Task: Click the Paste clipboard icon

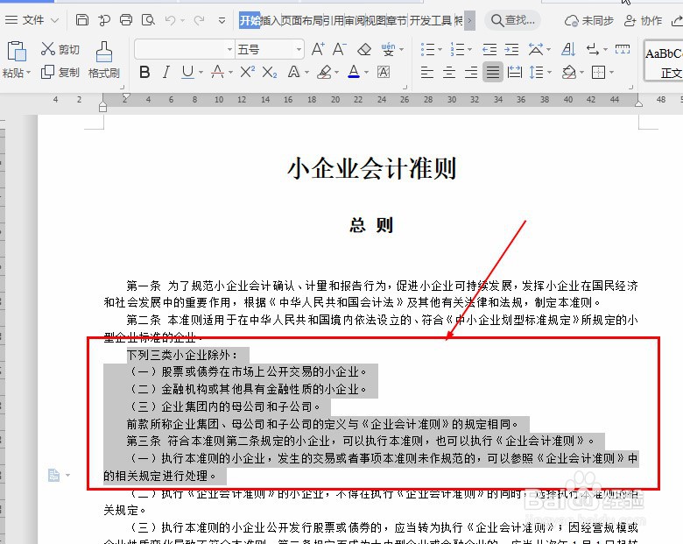Action: click(17, 52)
